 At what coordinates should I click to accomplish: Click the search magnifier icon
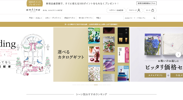pos(154,18)
